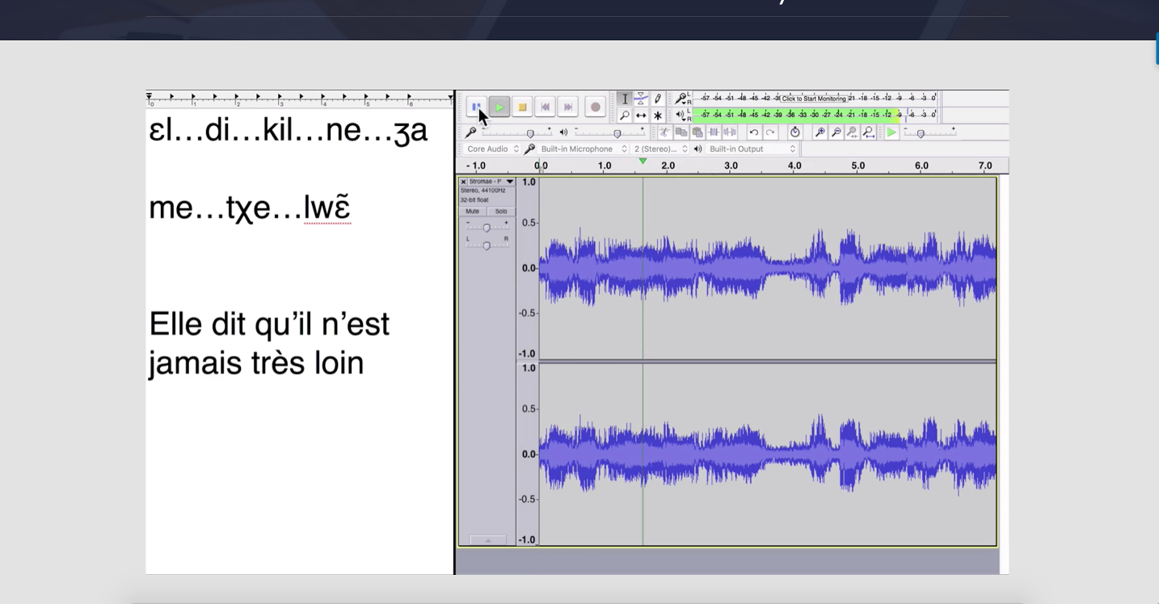Open the Built-in Microphone device dropdown
The height and width of the screenshot is (604, 1159).
(x=584, y=149)
